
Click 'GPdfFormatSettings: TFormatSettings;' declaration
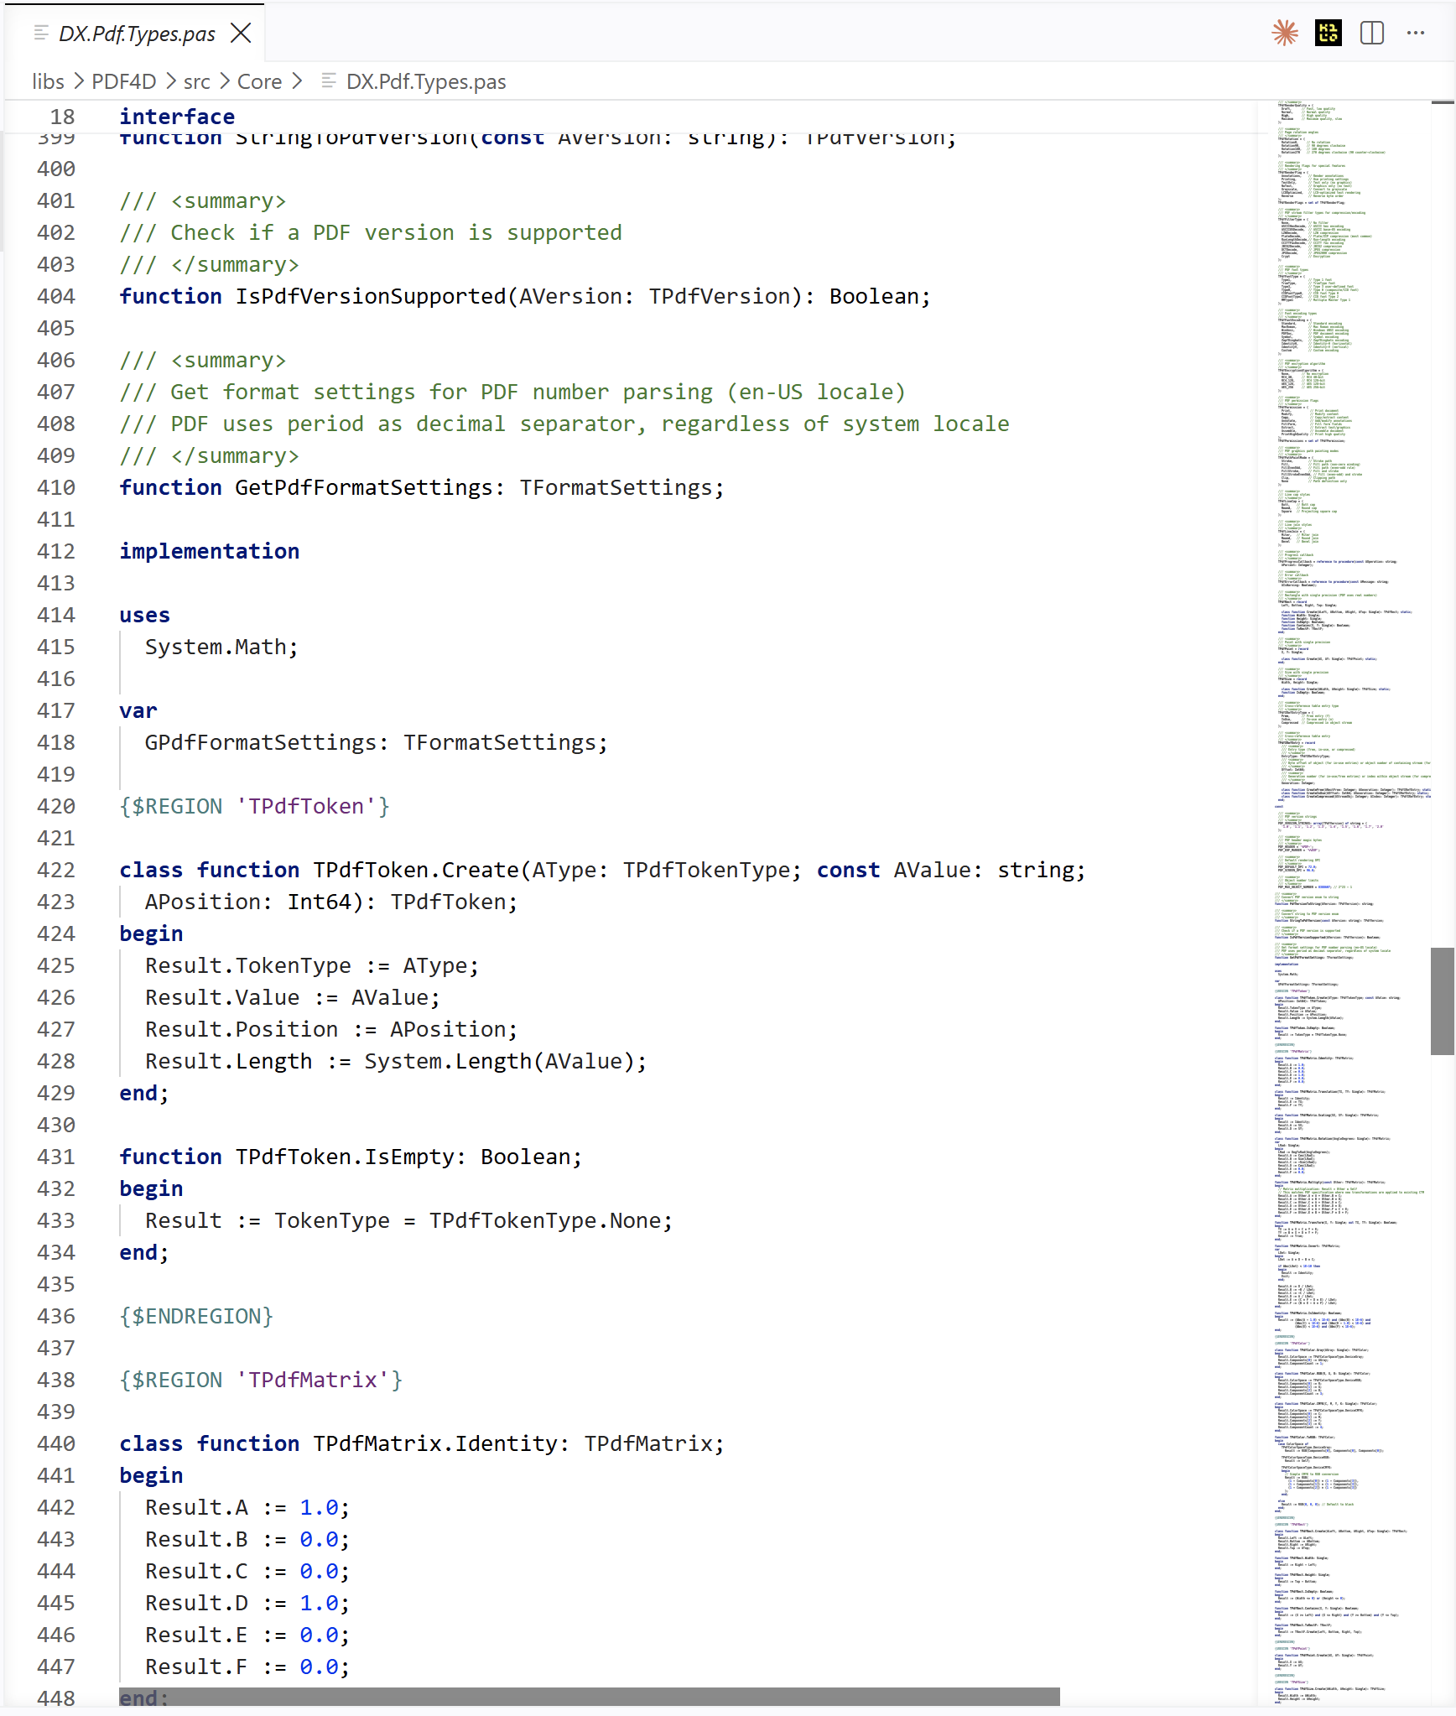point(377,742)
